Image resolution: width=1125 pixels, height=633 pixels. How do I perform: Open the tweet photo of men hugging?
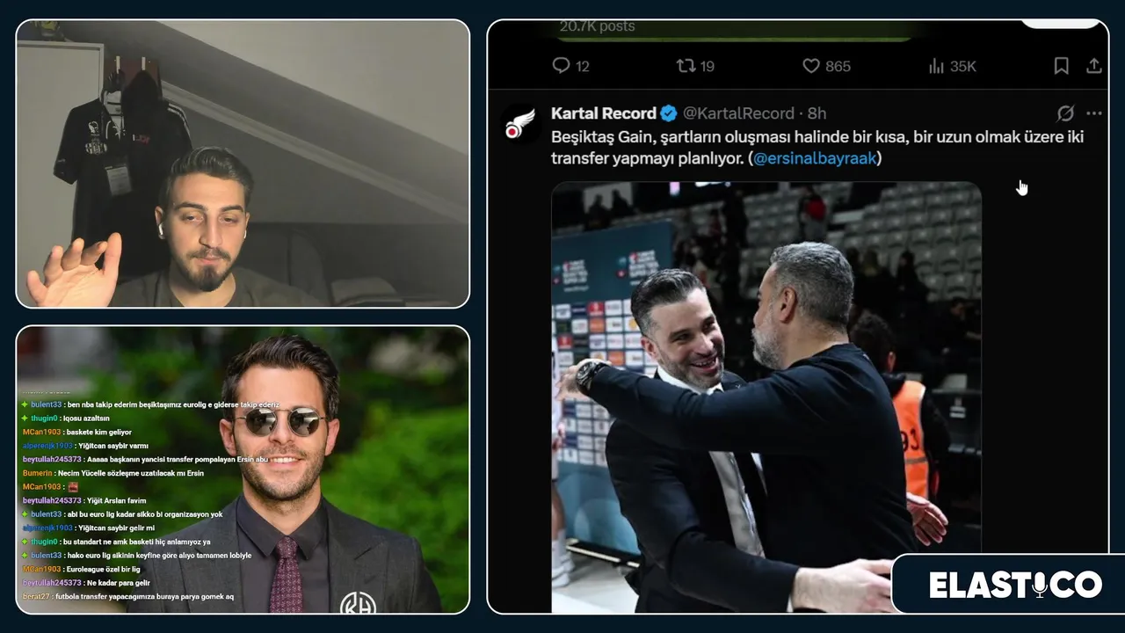tap(766, 396)
